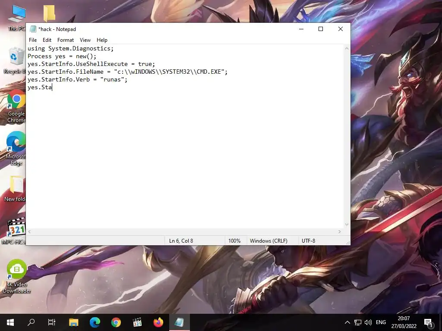
Task: Open Microsoft Edge from the taskbar
Action: pos(95,322)
